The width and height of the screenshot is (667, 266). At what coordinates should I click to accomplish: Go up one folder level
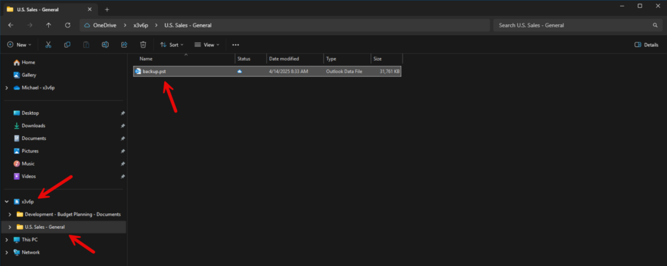click(x=48, y=25)
